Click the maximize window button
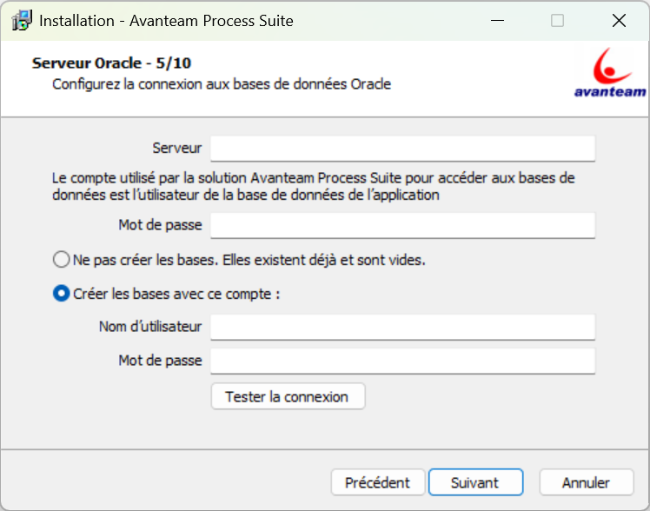This screenshot has height=511, width=650. click(x=557, y=21)
